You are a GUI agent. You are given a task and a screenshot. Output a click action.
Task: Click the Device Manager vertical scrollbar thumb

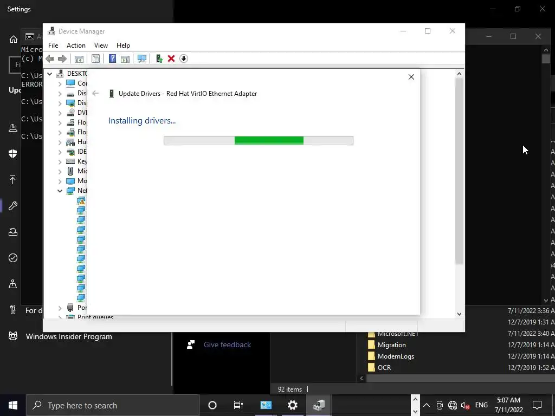click(x=459, y=171)
